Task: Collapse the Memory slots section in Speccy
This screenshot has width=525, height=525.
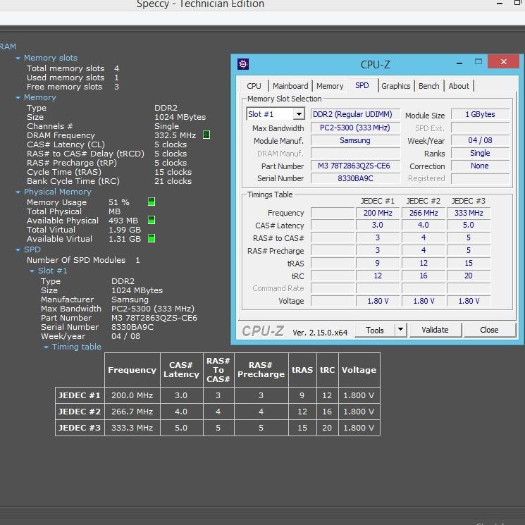Action: pyautogui.click(x=18, y=58)
